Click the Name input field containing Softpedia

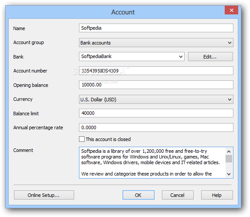click(x=156, y=28)
